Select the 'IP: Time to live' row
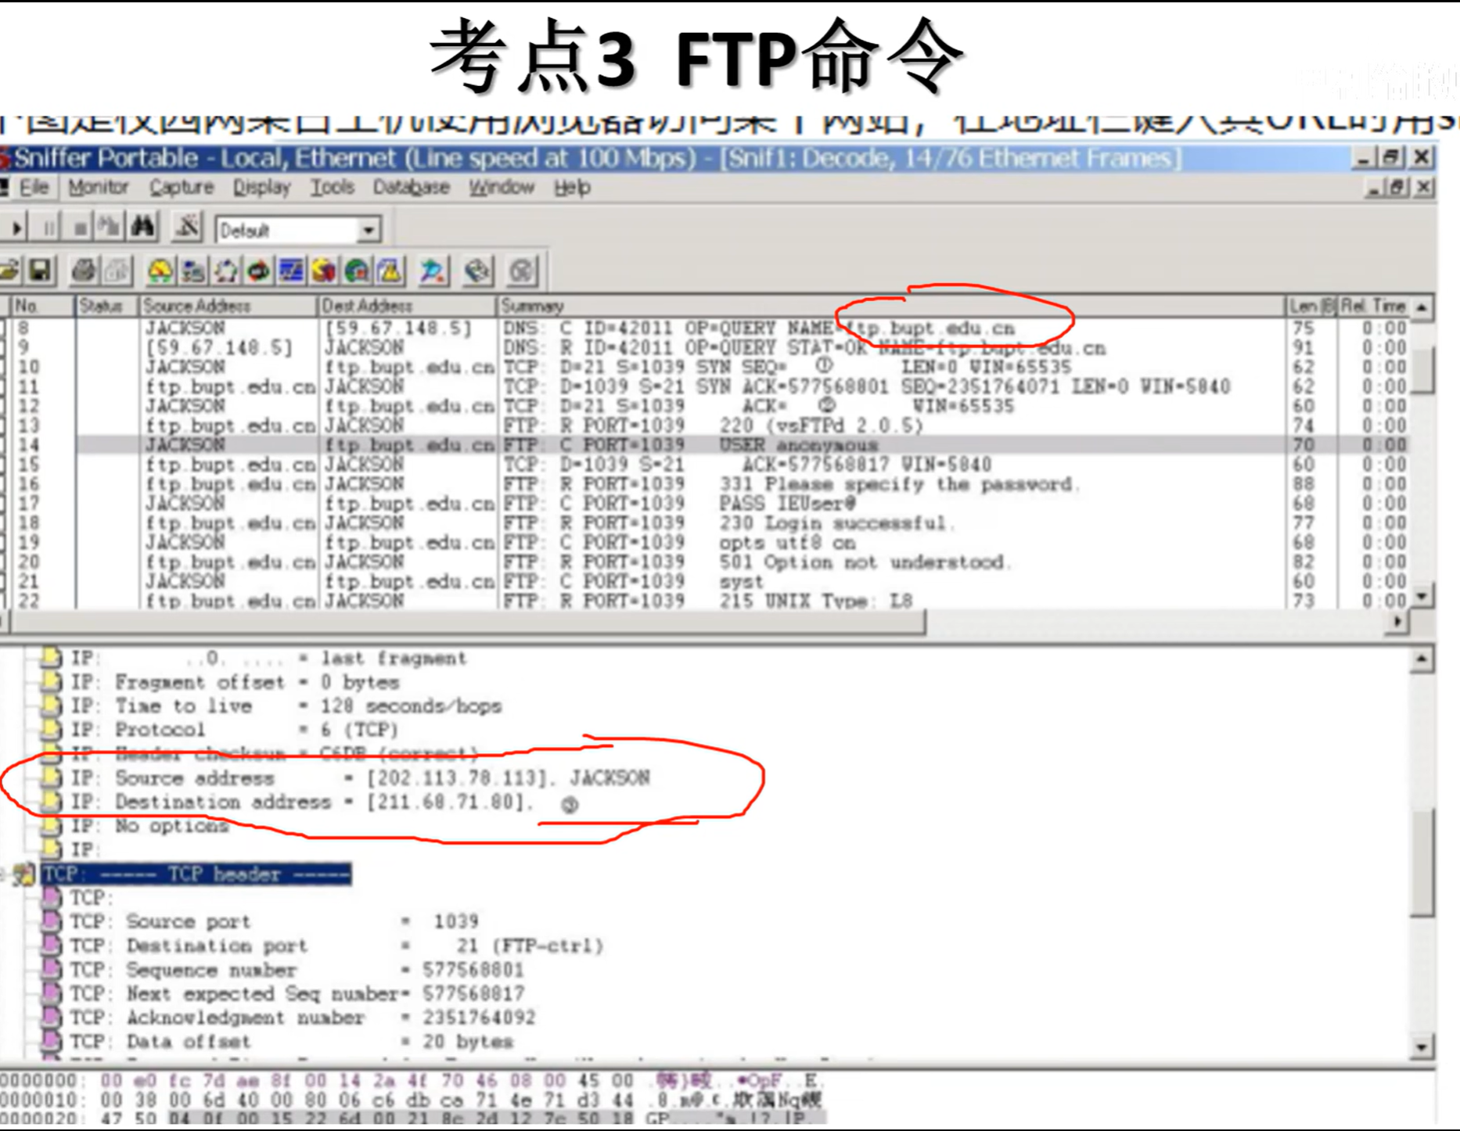 (x=286, y=706)
